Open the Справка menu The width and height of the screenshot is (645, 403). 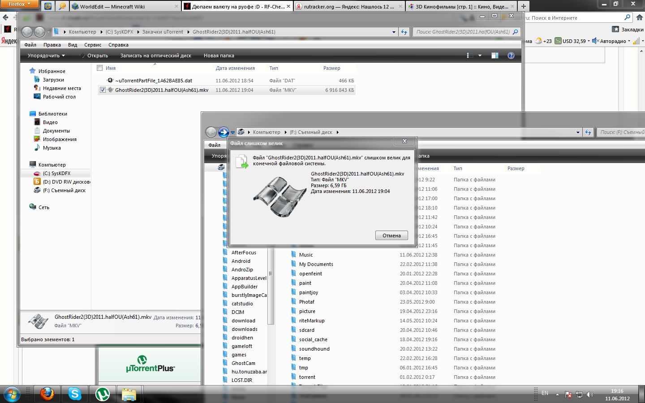click(118, 45)
